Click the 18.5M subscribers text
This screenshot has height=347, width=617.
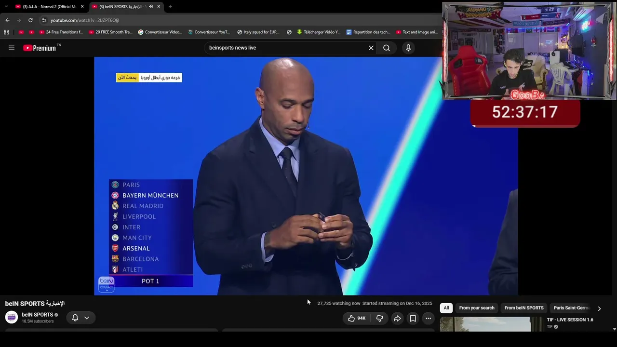[x=38, y=321]
